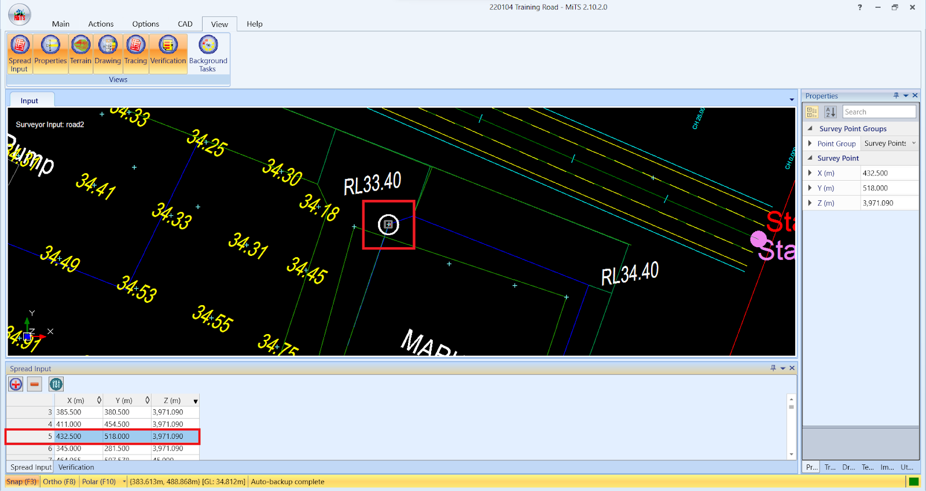
Task: Switch to the Dr... panel tab
Action: [x=848, y=467]
